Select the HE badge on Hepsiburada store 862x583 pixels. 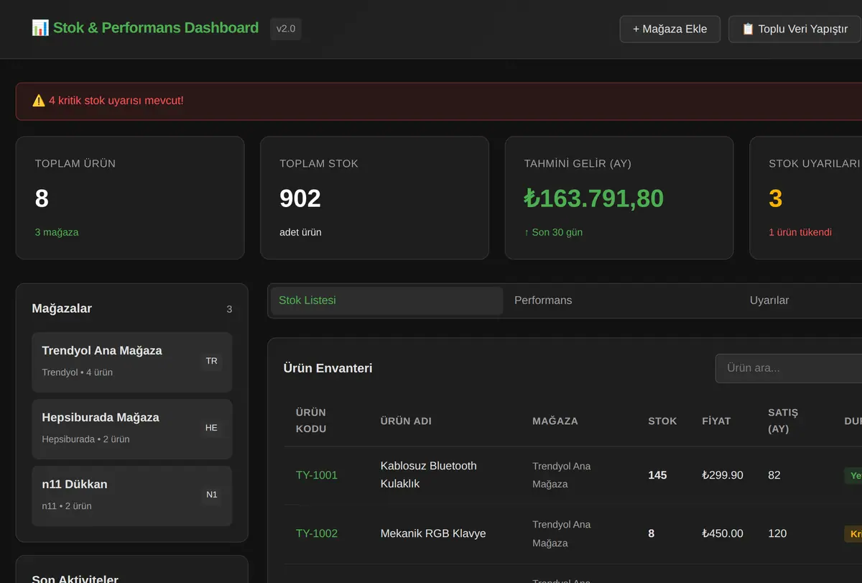point(211,428)
